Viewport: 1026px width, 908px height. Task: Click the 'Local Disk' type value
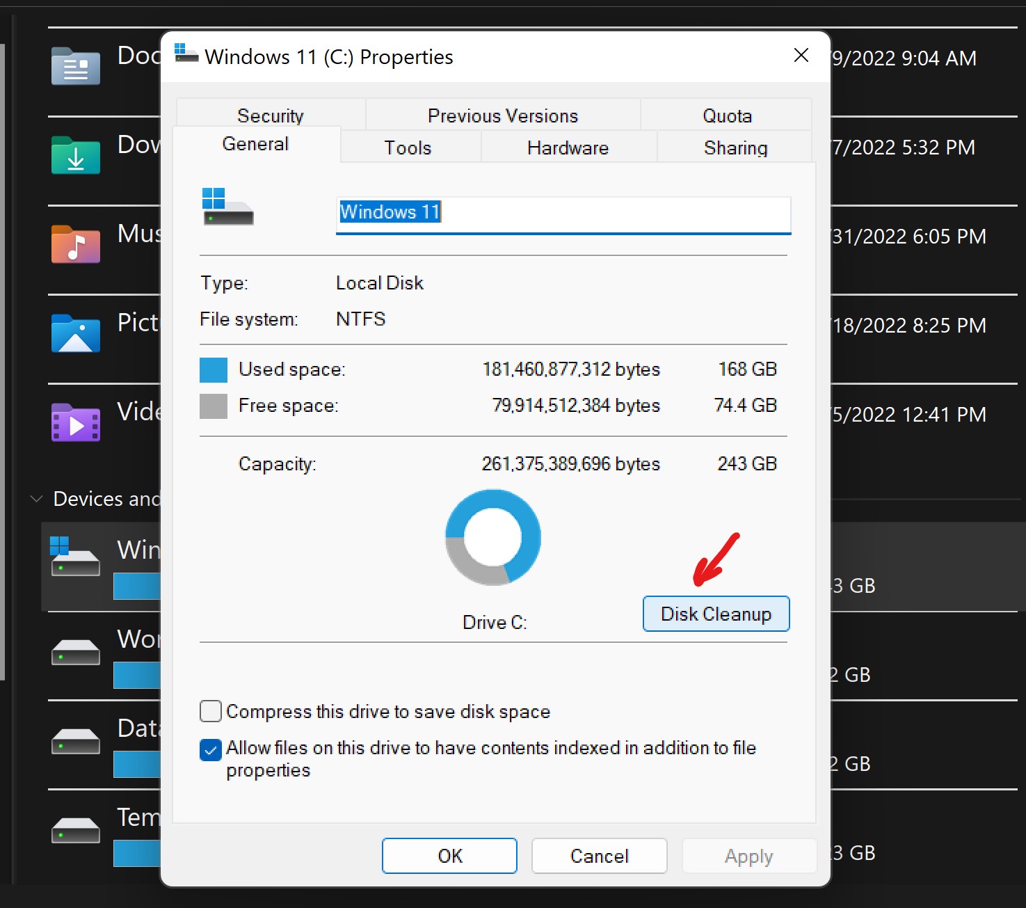380,283
